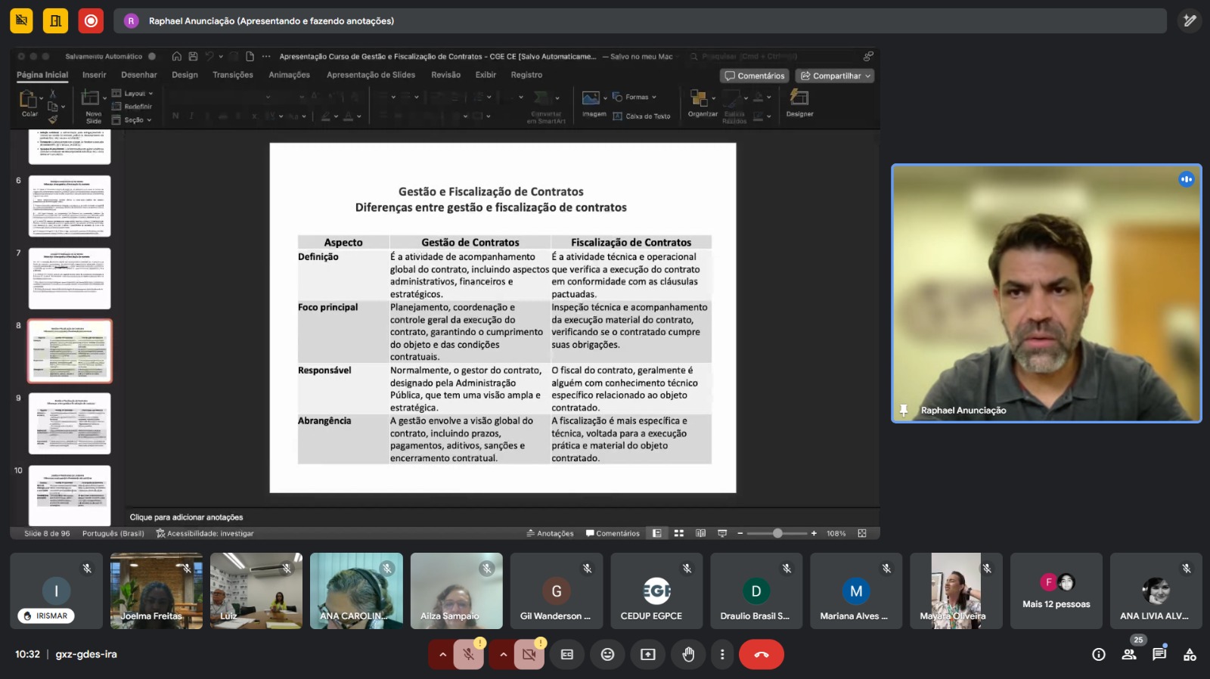The width and height of the screenshot is (1210, 679).
Task: Click the present screen icon
Action: pos(648,655)
